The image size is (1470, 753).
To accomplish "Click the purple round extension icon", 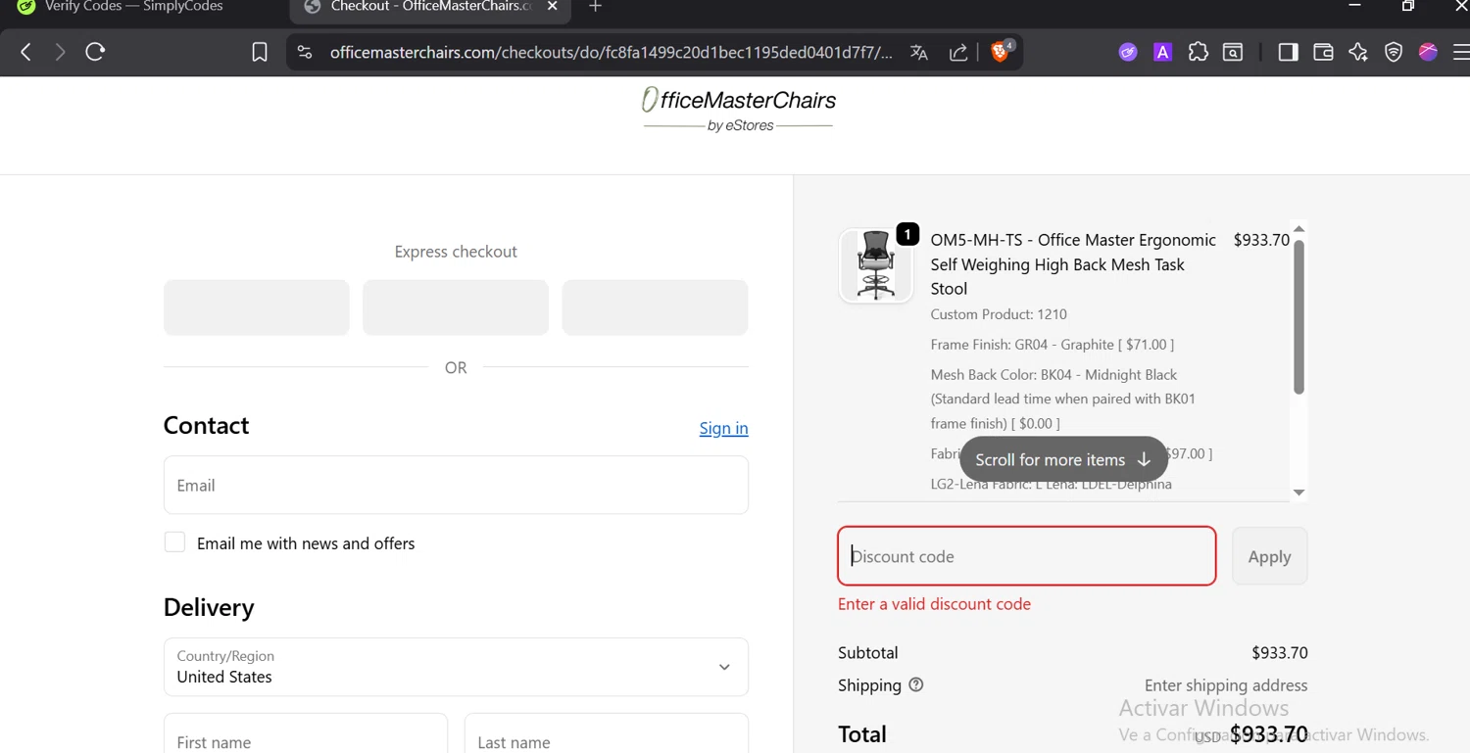I will pos(1128,53).
